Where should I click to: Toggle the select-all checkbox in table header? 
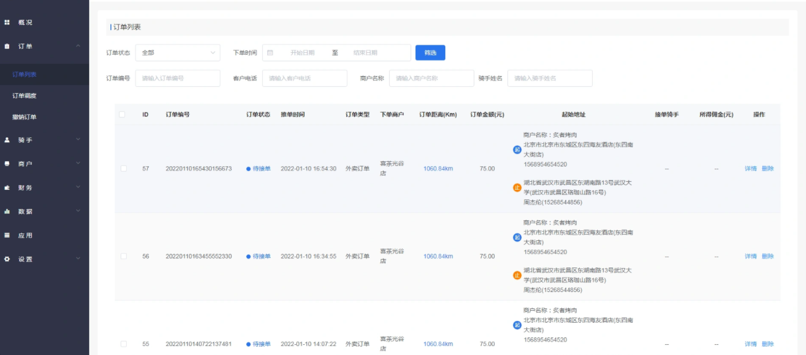[122, 115]
